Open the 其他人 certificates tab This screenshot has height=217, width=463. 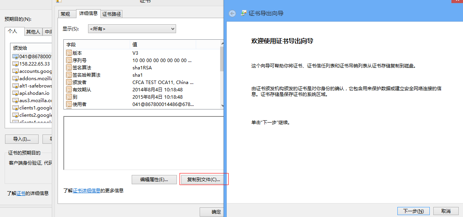(33, 32)
